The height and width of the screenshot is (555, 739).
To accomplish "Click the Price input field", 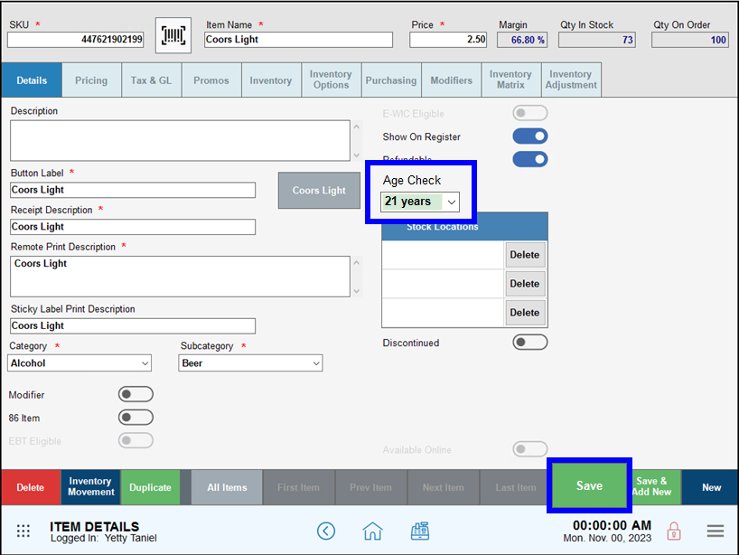I will pyautogui.click(x=448, y=40).
